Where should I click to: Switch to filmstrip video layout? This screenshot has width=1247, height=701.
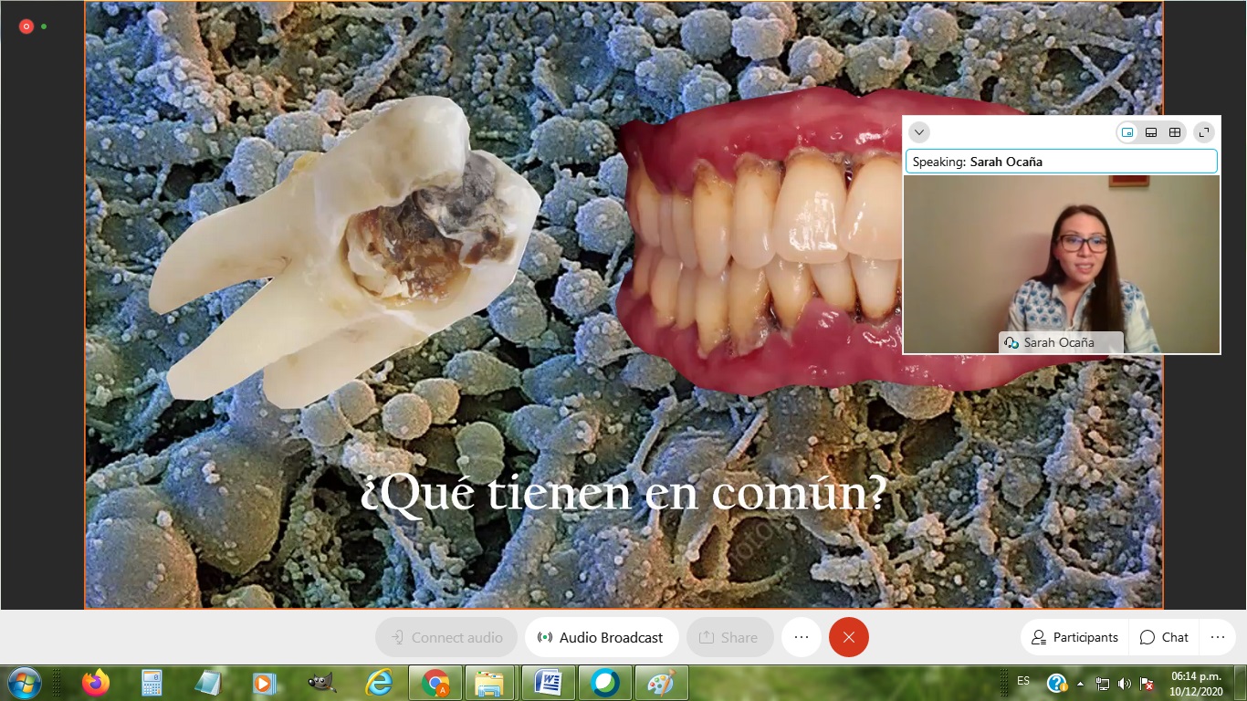[x=1151, y=132]
